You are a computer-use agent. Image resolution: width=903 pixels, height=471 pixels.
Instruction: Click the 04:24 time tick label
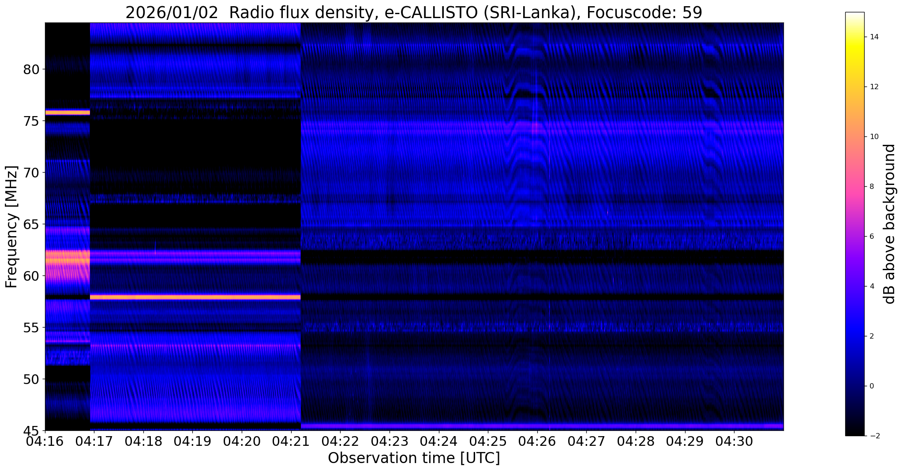click(x=438, y=441)
